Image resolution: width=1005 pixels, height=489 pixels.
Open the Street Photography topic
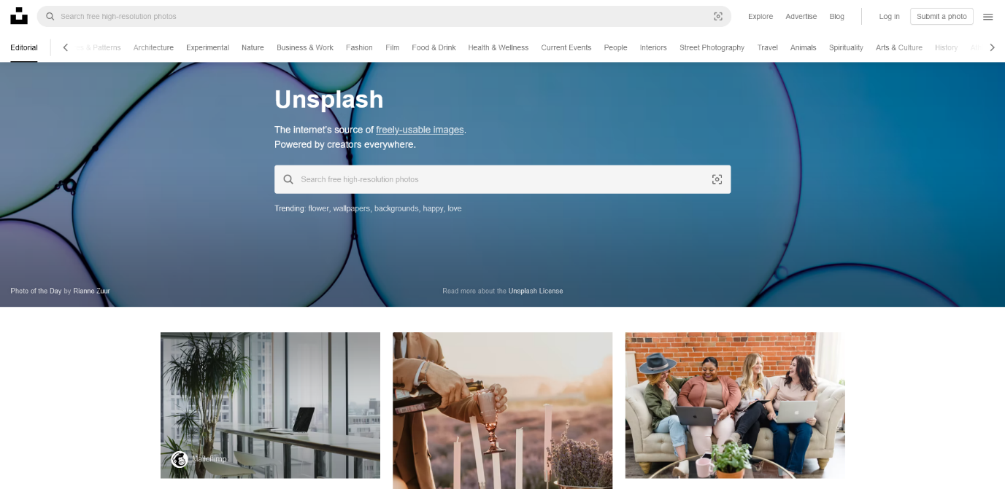712,47
